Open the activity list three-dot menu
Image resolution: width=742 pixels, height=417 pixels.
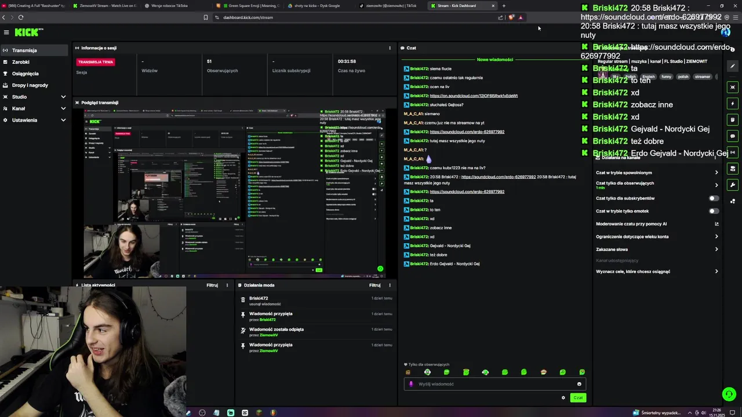pyautogui.click(x=227, y=285)
